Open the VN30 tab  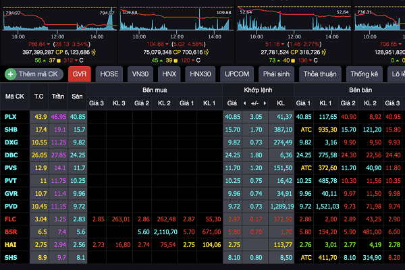pyautogui.click(x=141, y=74)
